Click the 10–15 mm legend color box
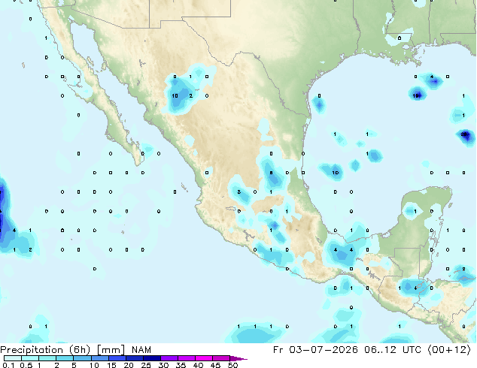Image resolution: width=477 pixels, height=368 pixels. click(x=99, y=358)
